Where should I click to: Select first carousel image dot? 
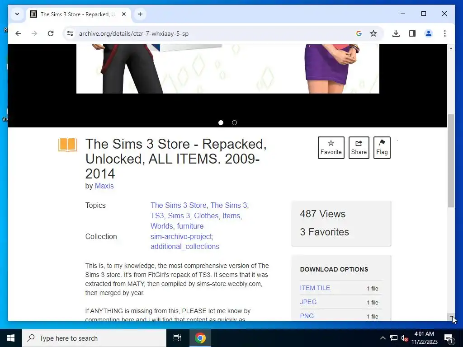pos(221,123)
